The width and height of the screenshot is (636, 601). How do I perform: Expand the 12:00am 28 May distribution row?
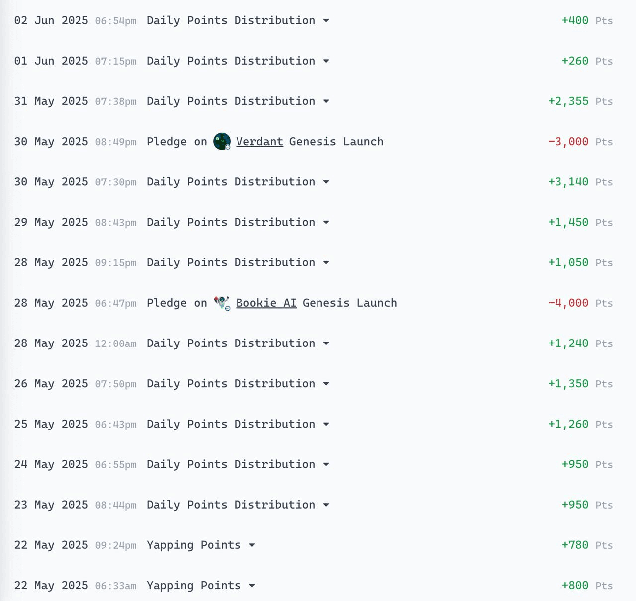tap(326, 343)
